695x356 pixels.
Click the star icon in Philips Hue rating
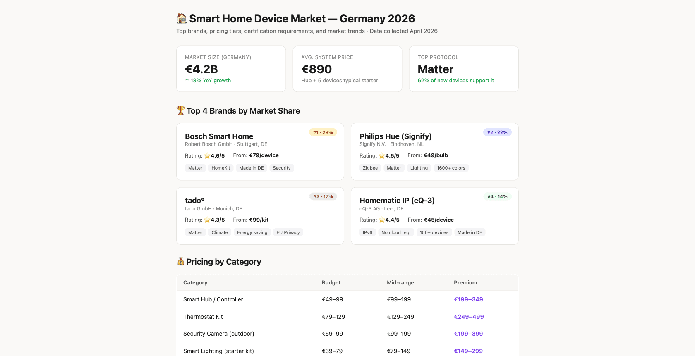382,156
